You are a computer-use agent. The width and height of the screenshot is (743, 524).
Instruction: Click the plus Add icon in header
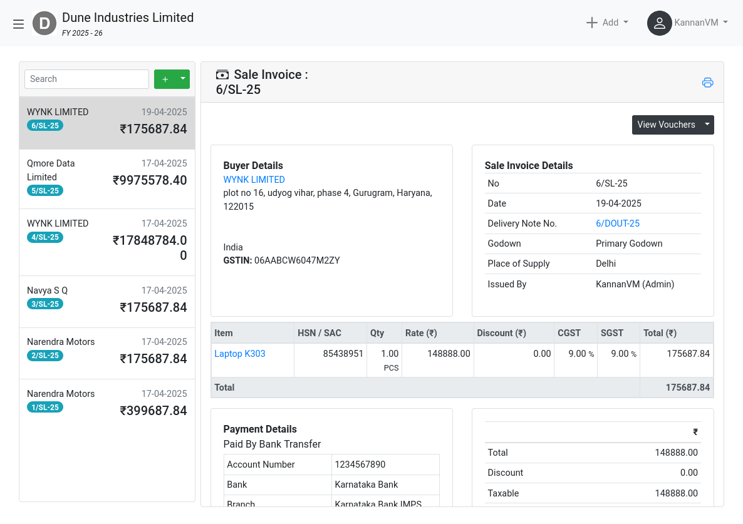click(591, 23)
